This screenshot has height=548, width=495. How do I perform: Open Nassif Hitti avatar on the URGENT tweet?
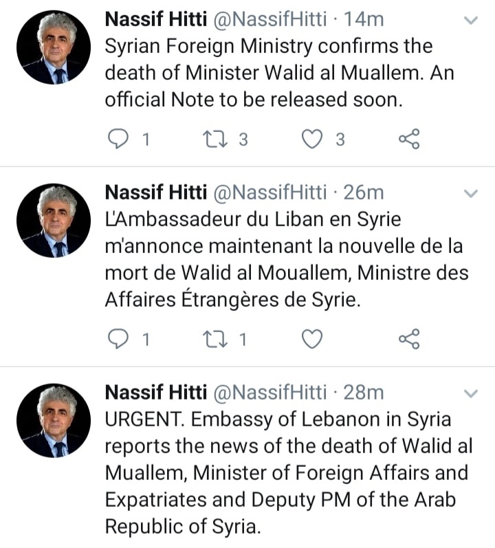(54, 420)
